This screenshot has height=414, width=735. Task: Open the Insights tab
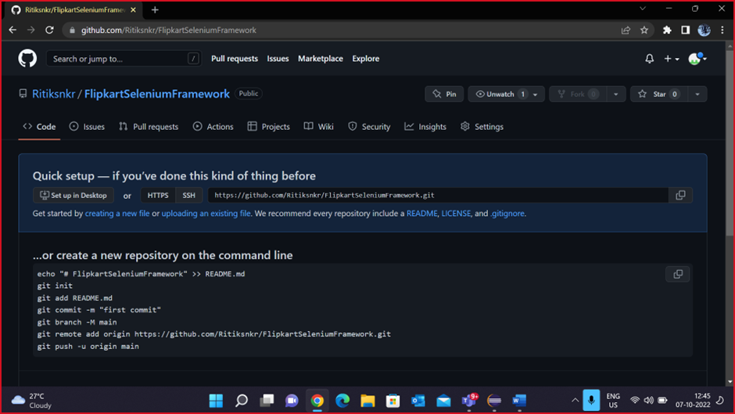[425, 127]
